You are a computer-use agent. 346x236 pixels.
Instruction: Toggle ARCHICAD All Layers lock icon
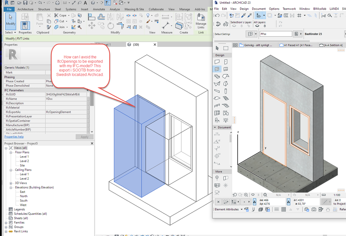[265, 26]
